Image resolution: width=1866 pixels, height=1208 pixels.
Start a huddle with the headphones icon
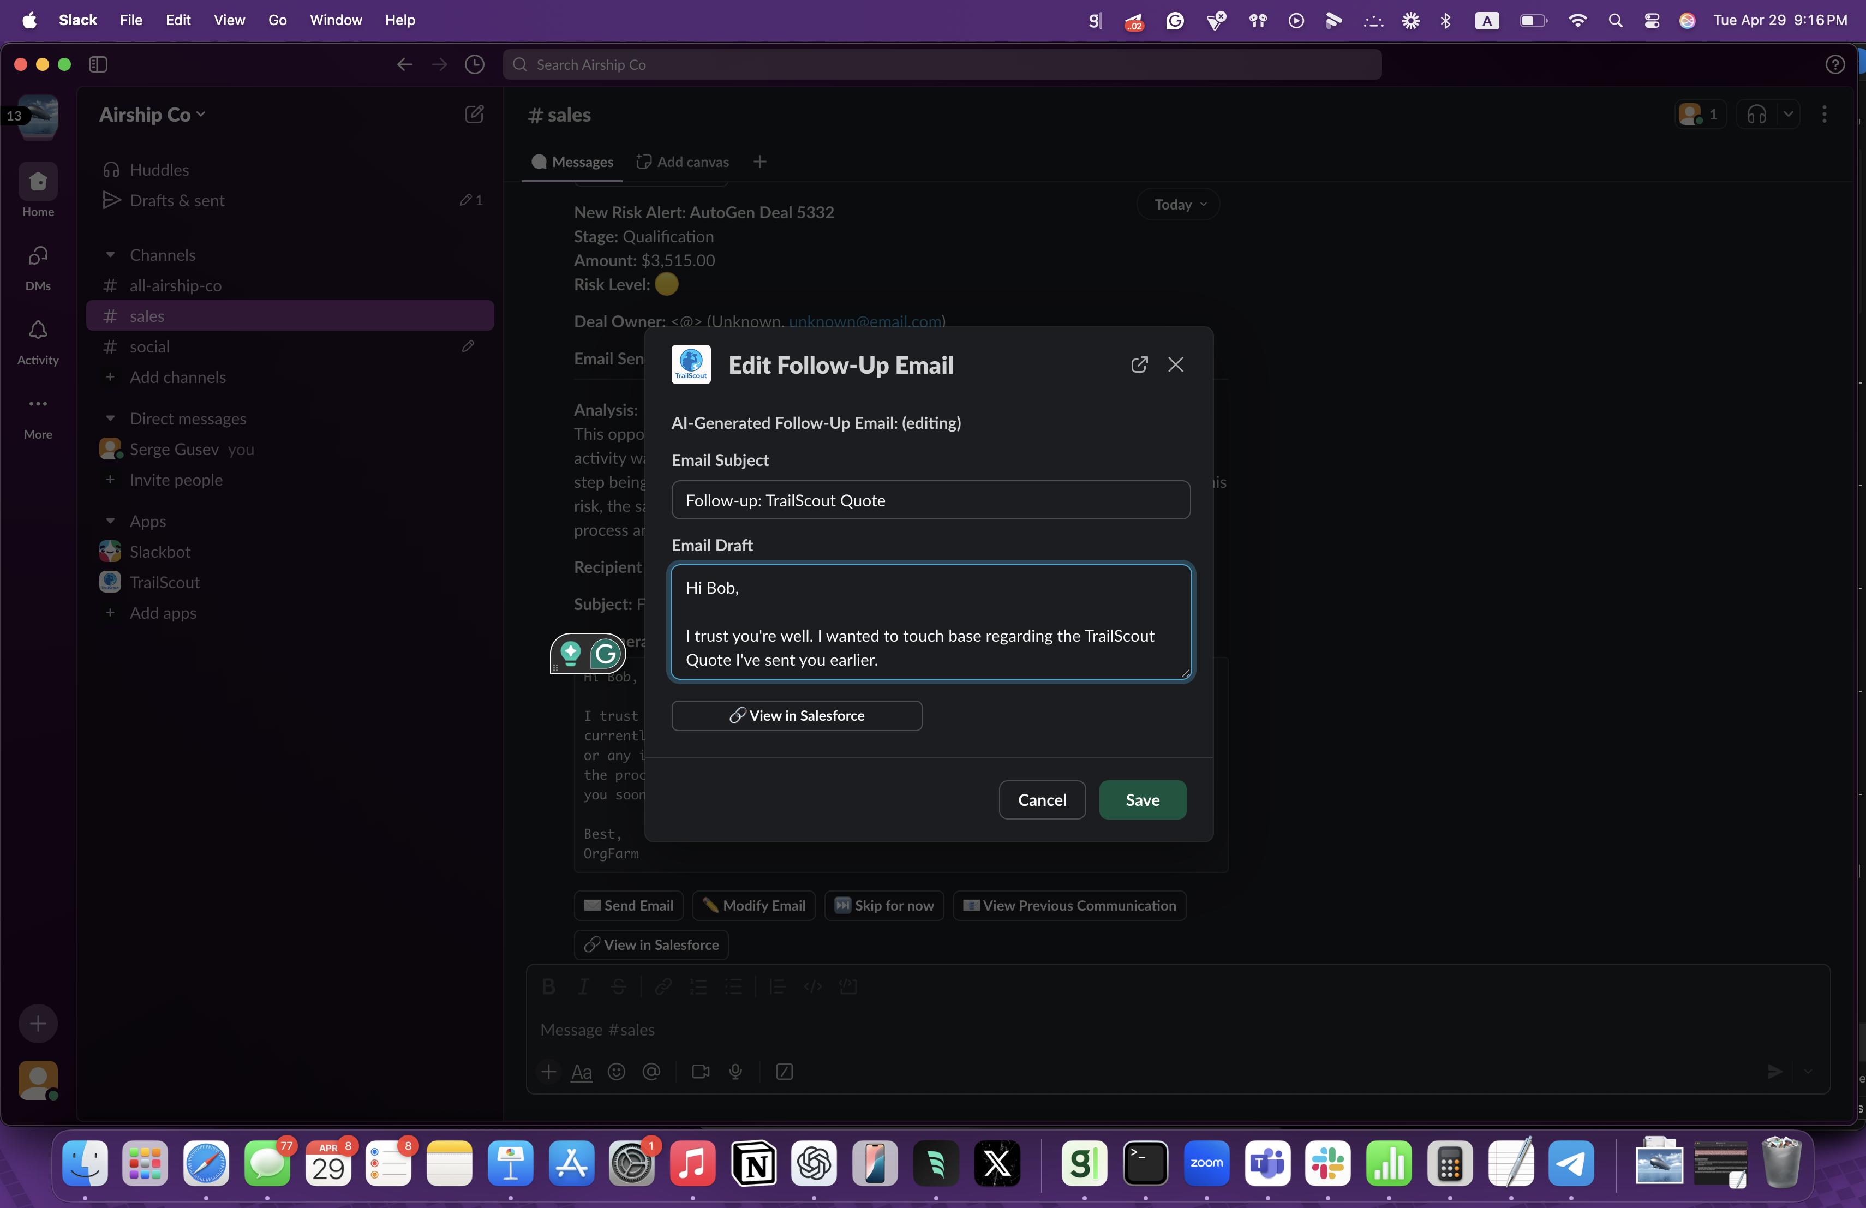coord(1756,115)
